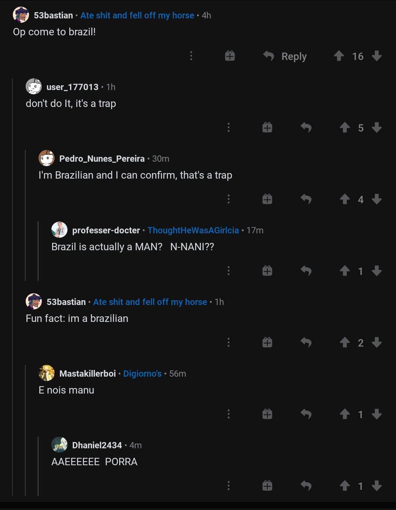
Task: Open more options for "Op come to brazil!"
Action: [191, 56]
